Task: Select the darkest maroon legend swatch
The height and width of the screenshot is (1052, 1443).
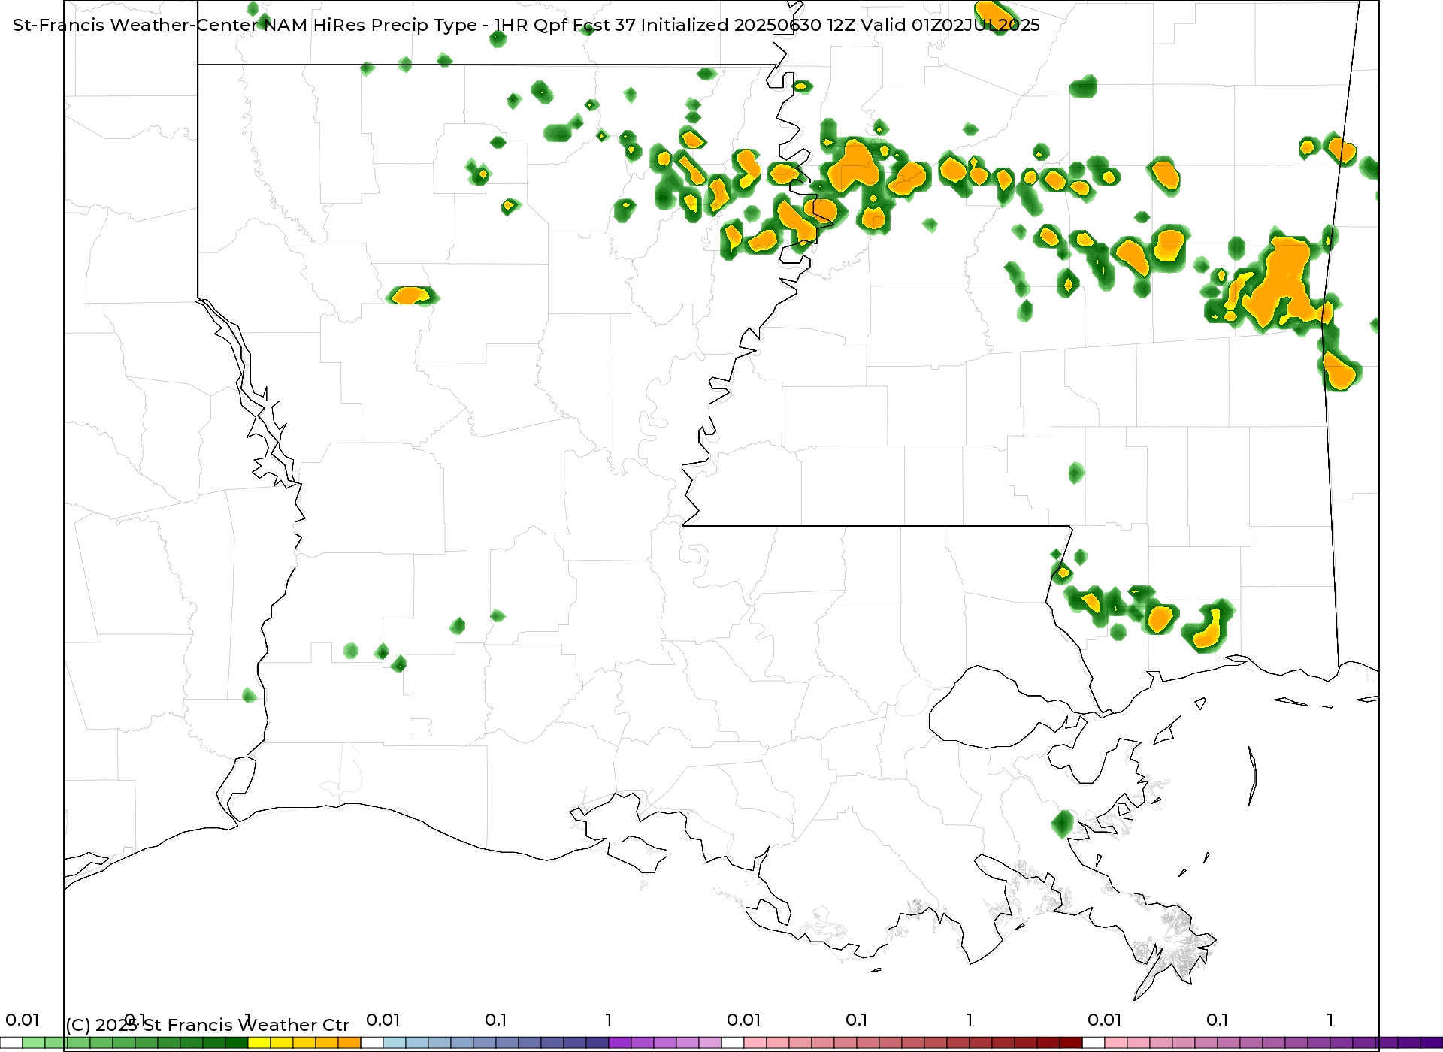Action: click(x=1071, y=1043)
